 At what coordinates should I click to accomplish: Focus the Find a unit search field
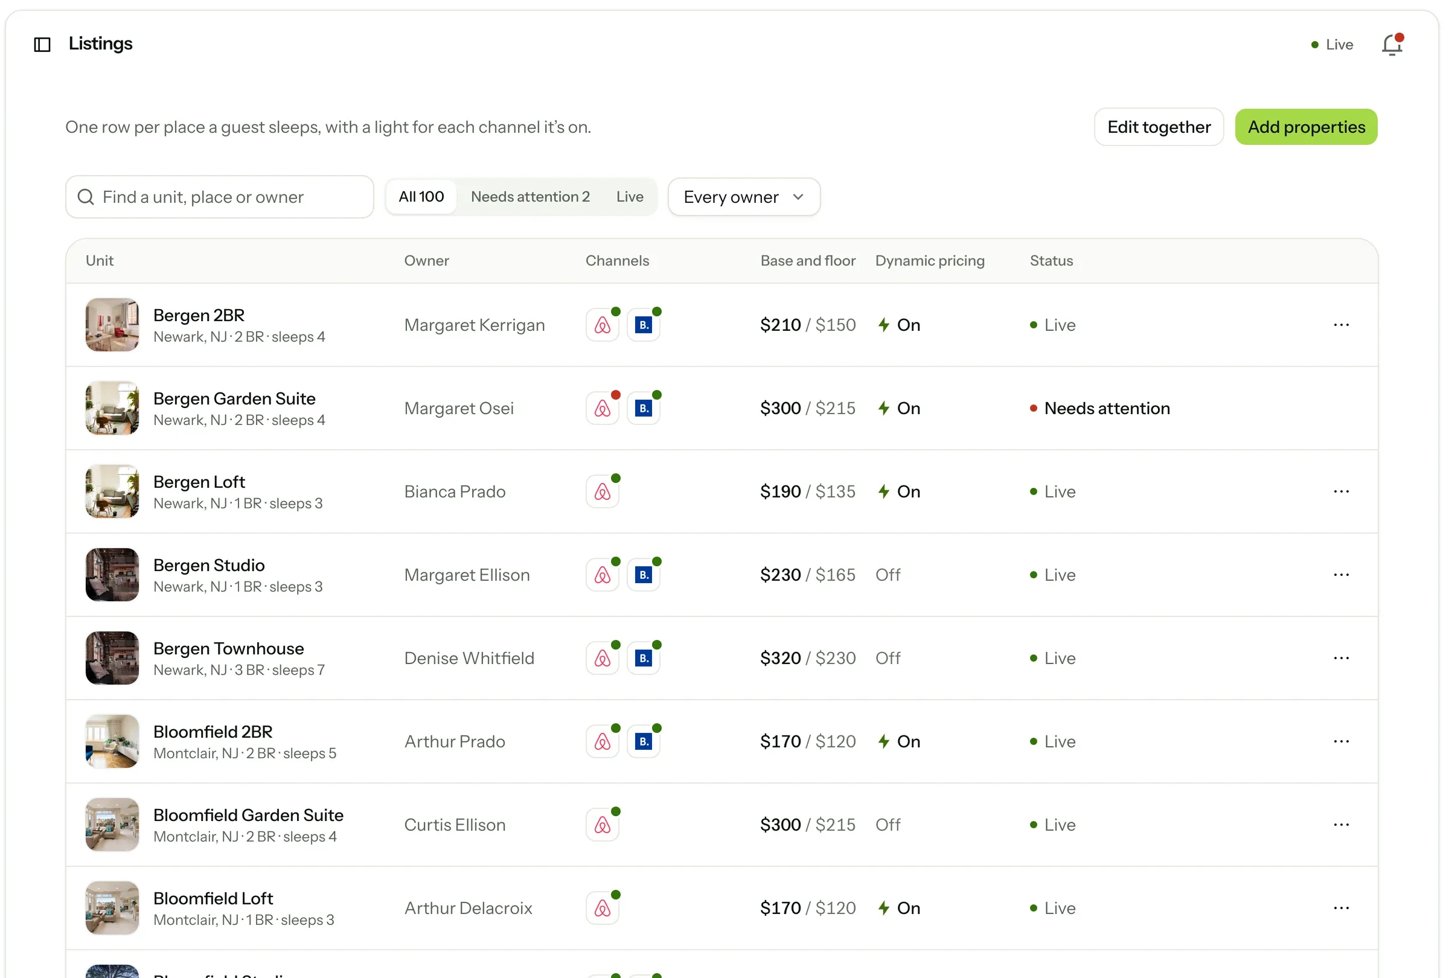(x=220, y=197)
